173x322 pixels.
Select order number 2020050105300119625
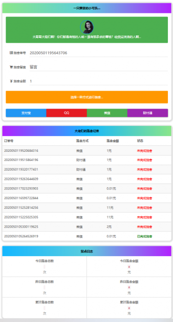(x=21, y=227)
